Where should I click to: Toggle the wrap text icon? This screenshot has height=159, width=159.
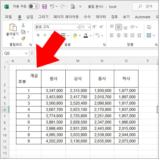(149, 27)
